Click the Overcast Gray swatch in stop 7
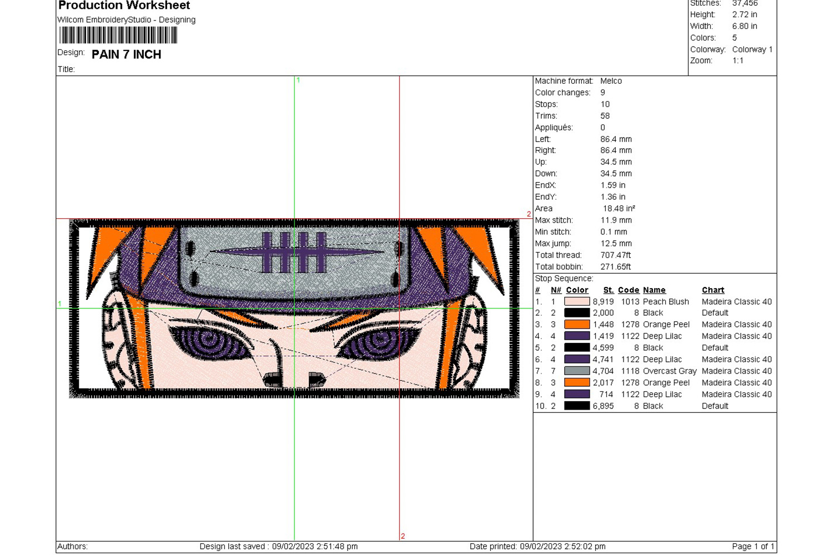This screenshot has height=555, width=834. tap(576, 371)
